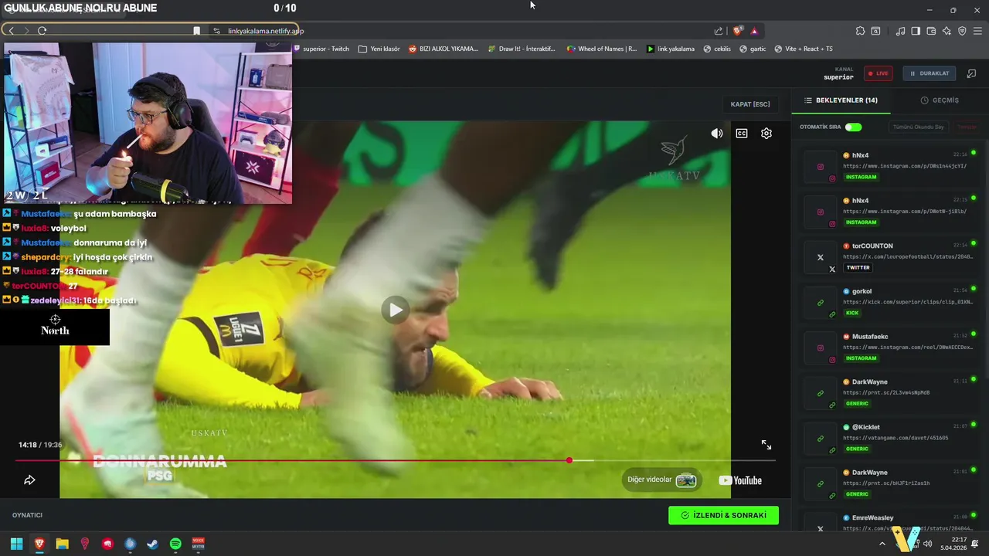This screenshot has height=556, width=989.
Task: Open Steam from taskbar
Action: pos(153,544)
